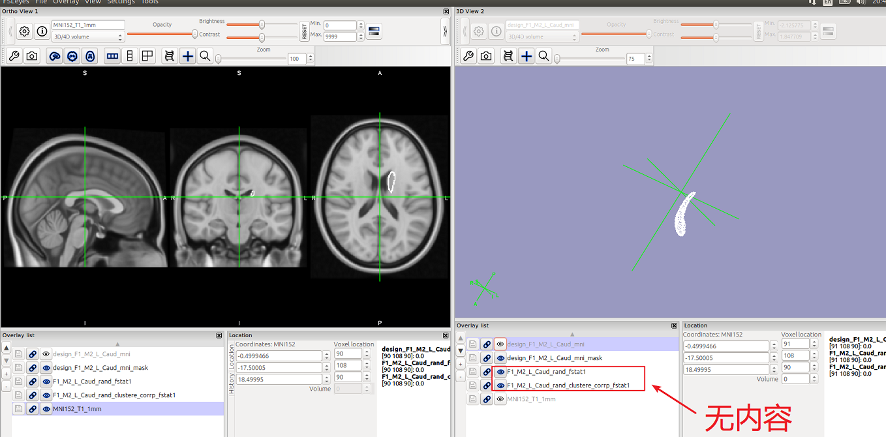Open the Tools menu
Image resolution: width=886 pixels, height=437 pixels.
pyautogui.click(x=149, y=2)
